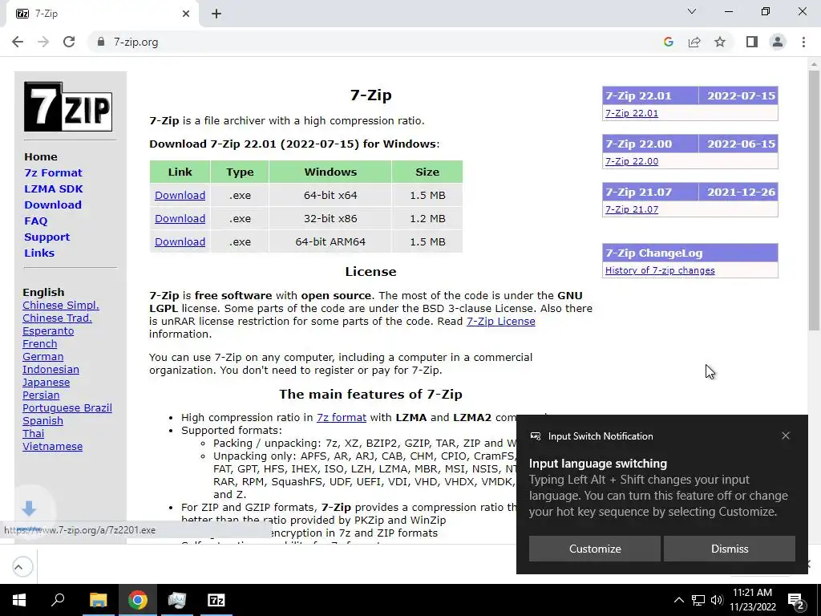The width and height of the screenshot is (821, 616).
Task: Open the notification center icon
Action: click(x=795, y=601)
